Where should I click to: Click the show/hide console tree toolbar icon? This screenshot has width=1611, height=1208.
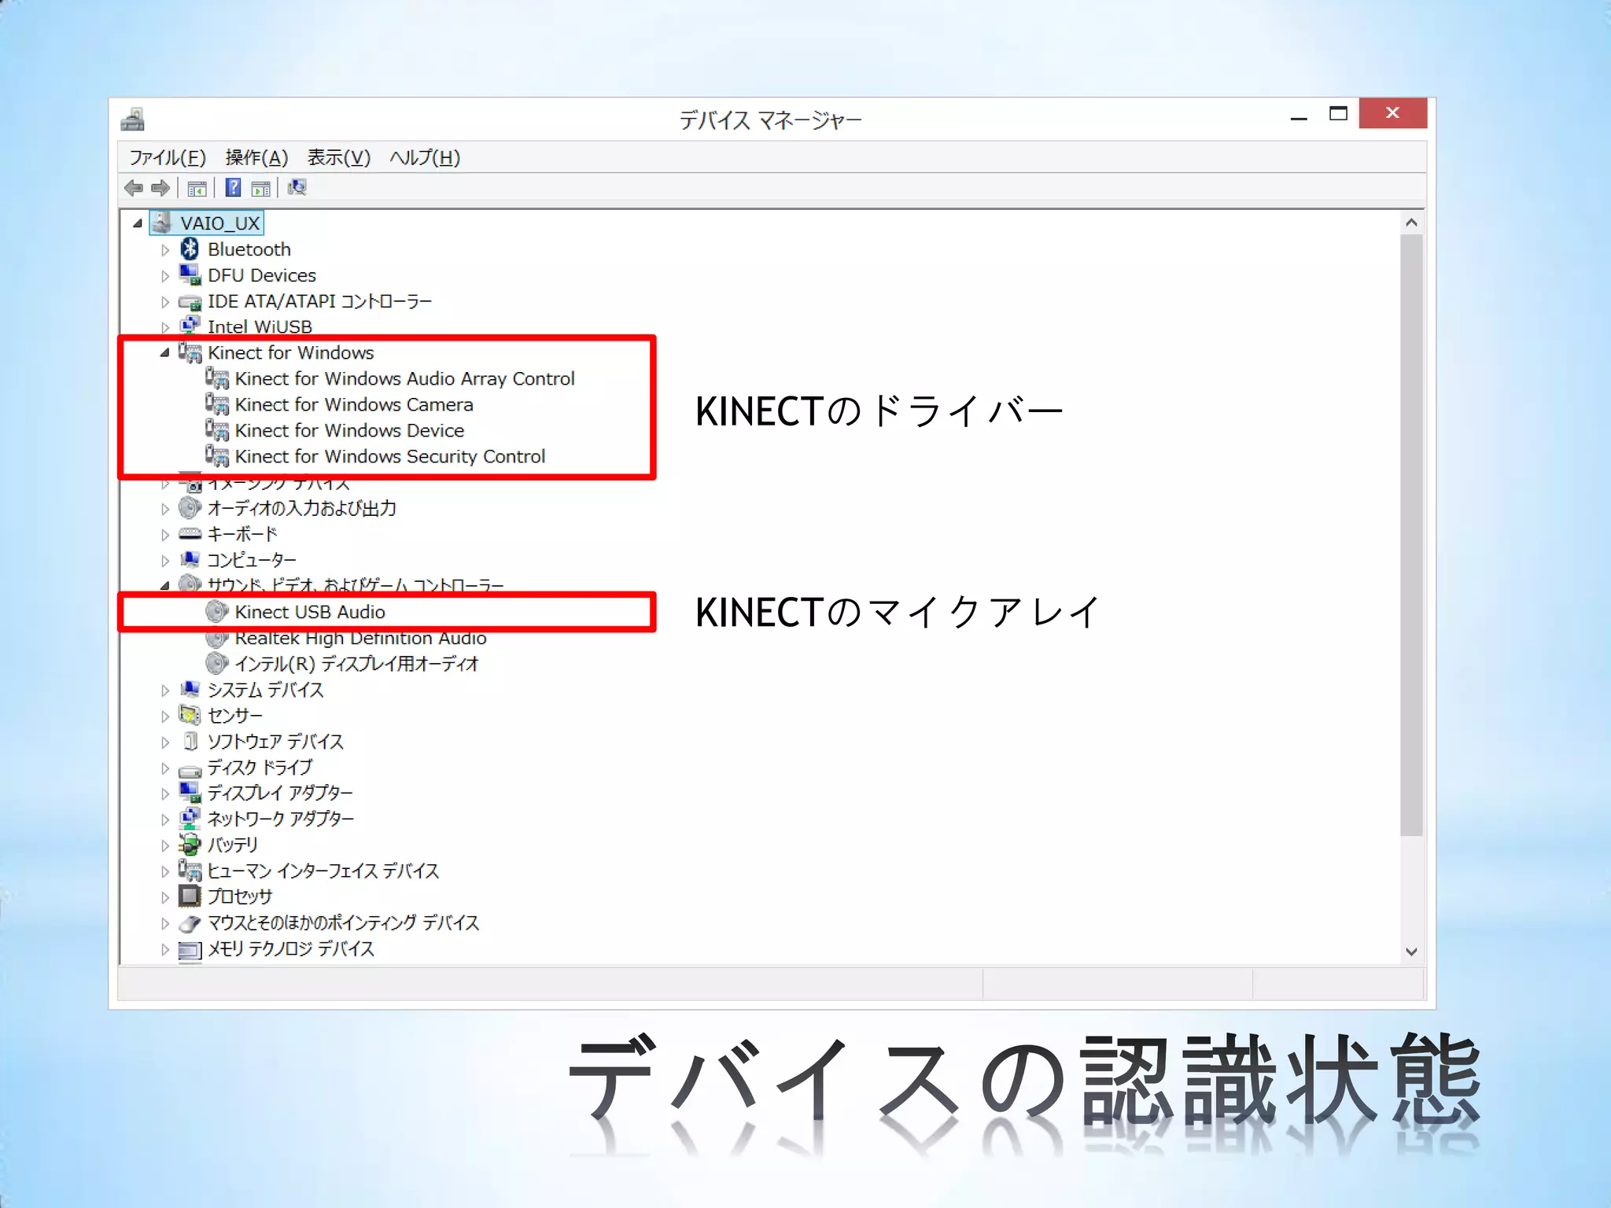[x=197, y=189]
